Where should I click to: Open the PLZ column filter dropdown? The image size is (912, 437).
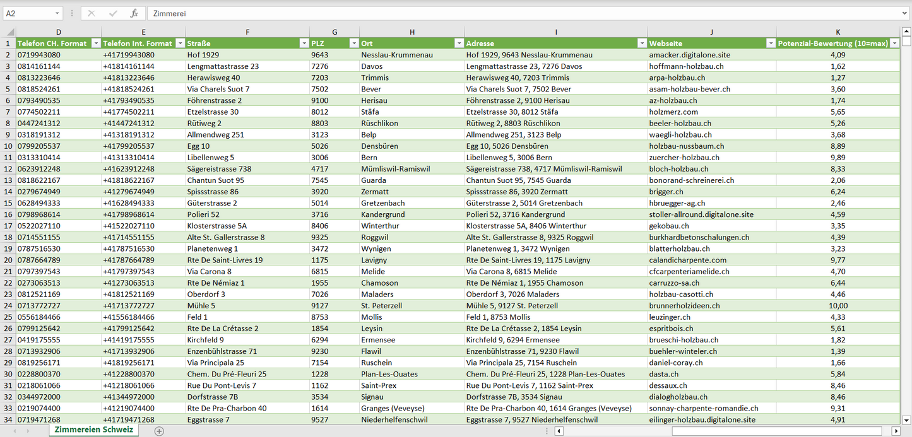(x=353, y=44)
